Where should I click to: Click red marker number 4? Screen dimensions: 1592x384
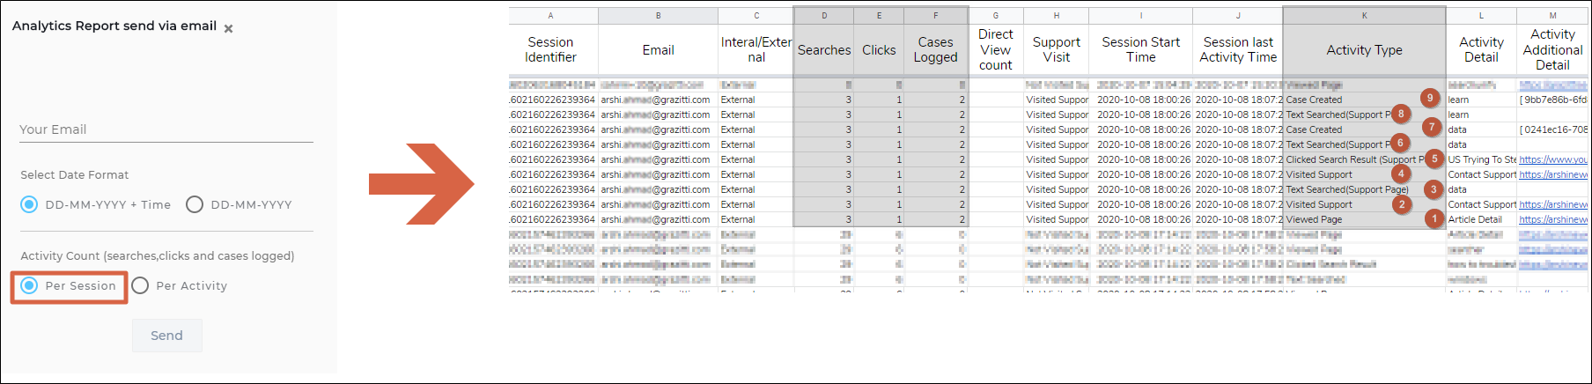point(1401,174)
